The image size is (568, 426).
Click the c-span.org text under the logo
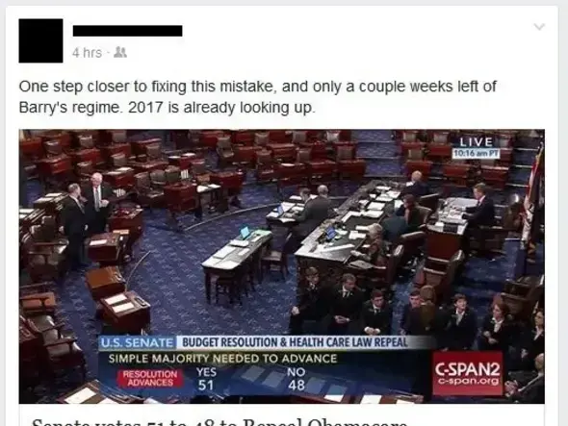coord(468,381)
